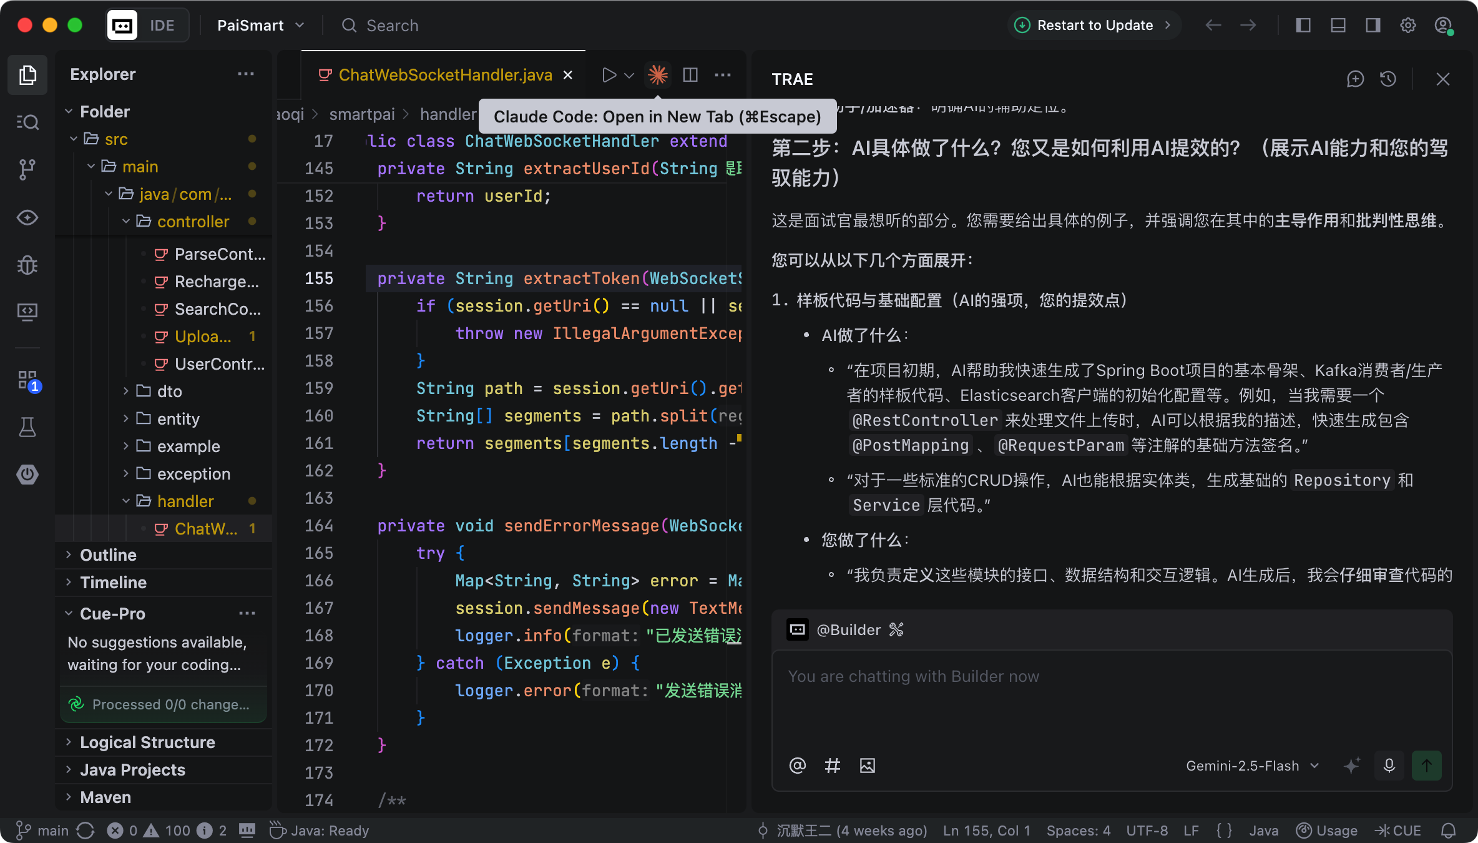1478x843 pixels.
Task: Open the Source Control sidebar icon
Action: point(27,169)
